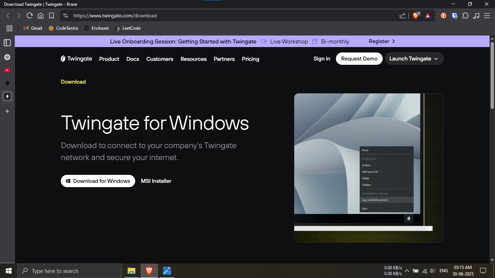Open the Brave hamburger main menu

coord(487,16)
